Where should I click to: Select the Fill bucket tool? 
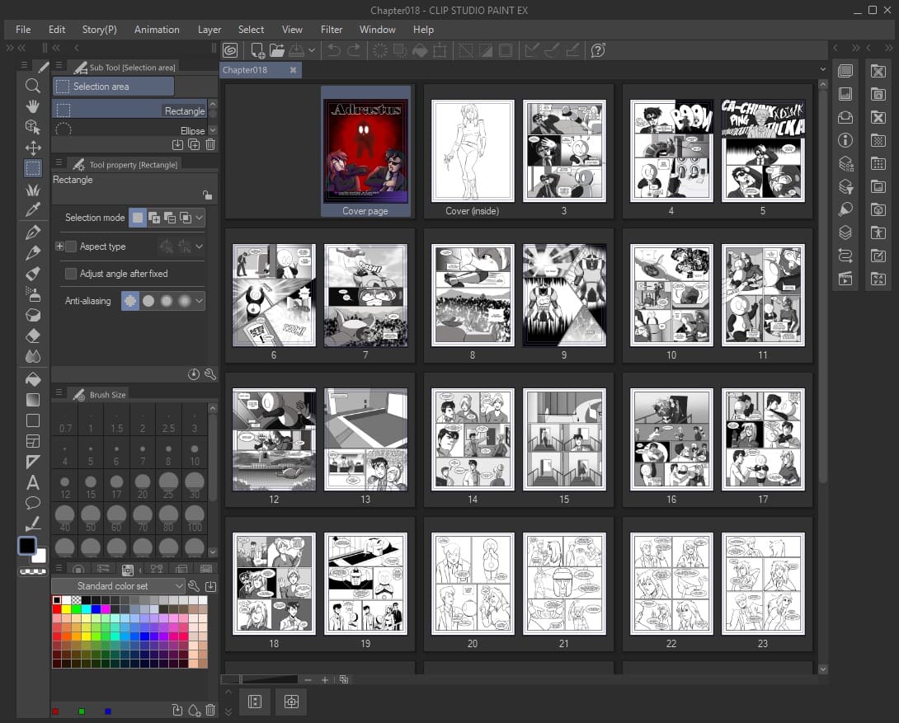[x=32, y=378]
